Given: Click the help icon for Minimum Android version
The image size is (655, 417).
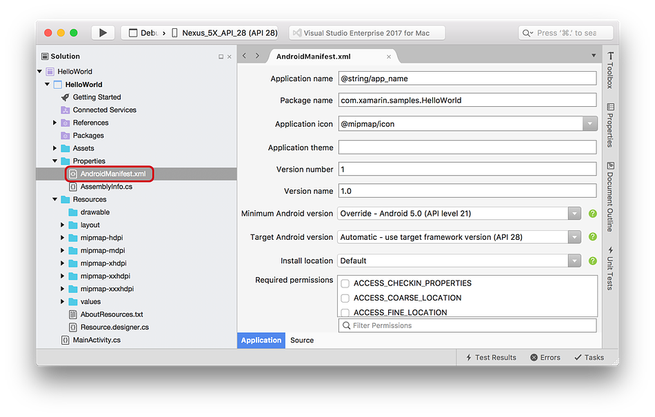Looking at the screenshot, I should [x=592, y=213].
